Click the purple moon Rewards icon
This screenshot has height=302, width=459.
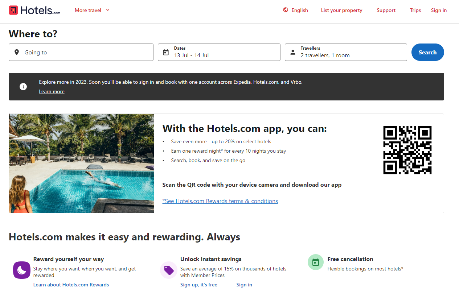[x=22, y=270]
